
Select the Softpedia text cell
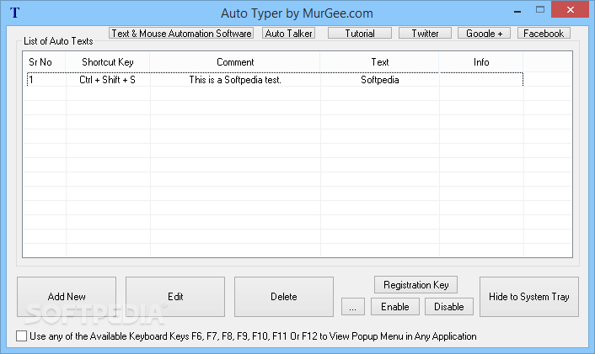(x=379, y=80)
